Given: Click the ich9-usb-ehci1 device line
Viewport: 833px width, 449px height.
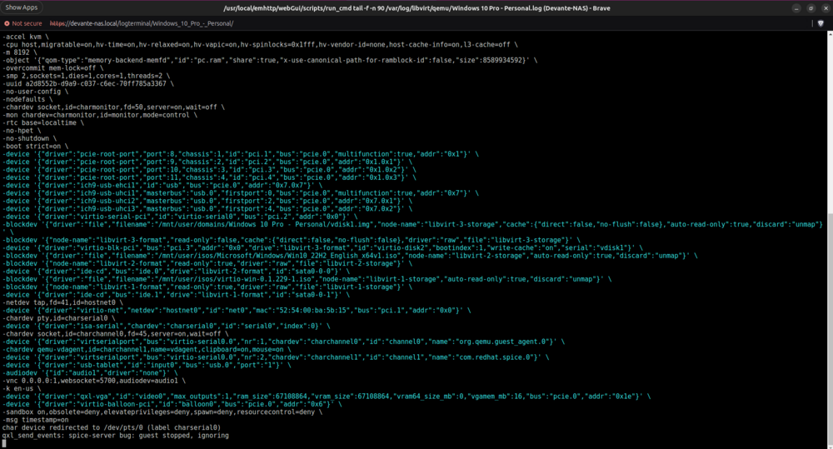Looking at the screenshot, I should pos(162,186).
